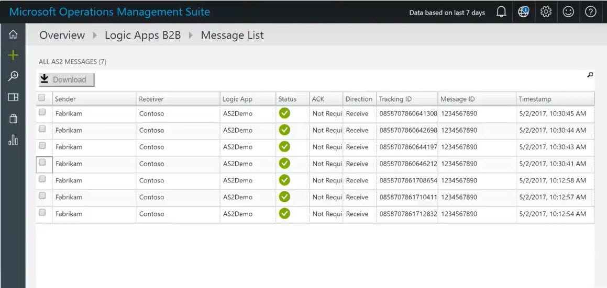Sort by ACK column header

(326, 99)
